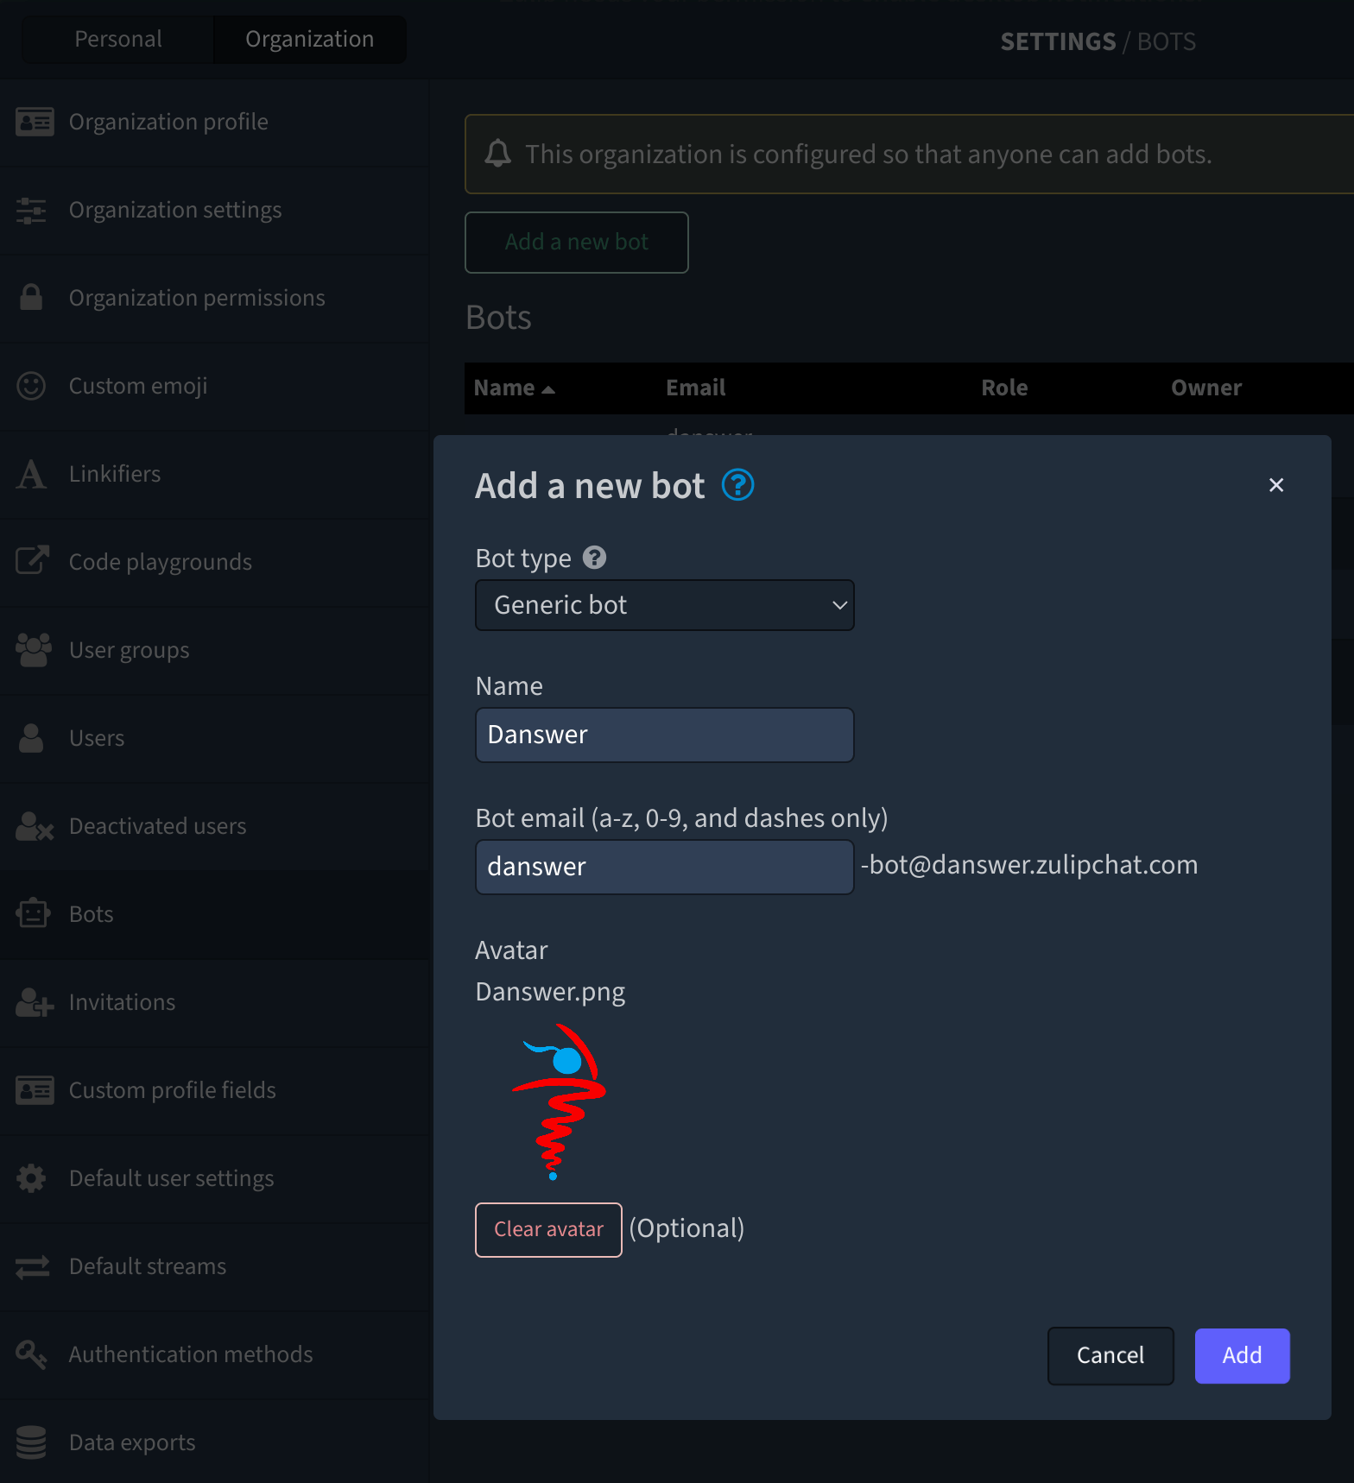Switch to the Personal settings tab
Screen dimensions: 1354x1483
(118, 39)
